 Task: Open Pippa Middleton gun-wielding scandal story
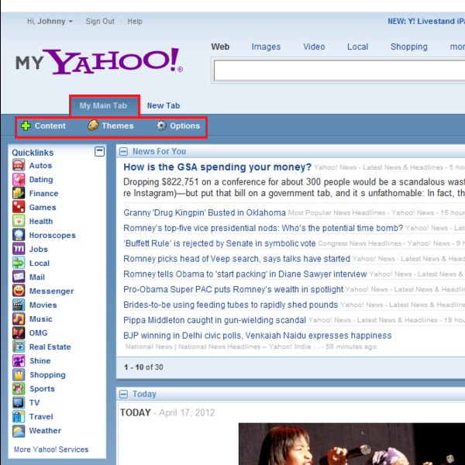[x=215, y=320]
